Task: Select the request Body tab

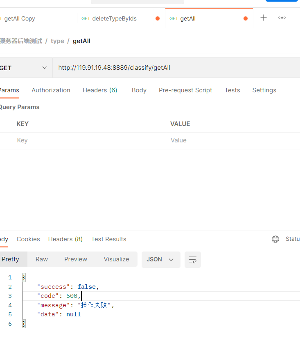Action: tap(139, 90)
